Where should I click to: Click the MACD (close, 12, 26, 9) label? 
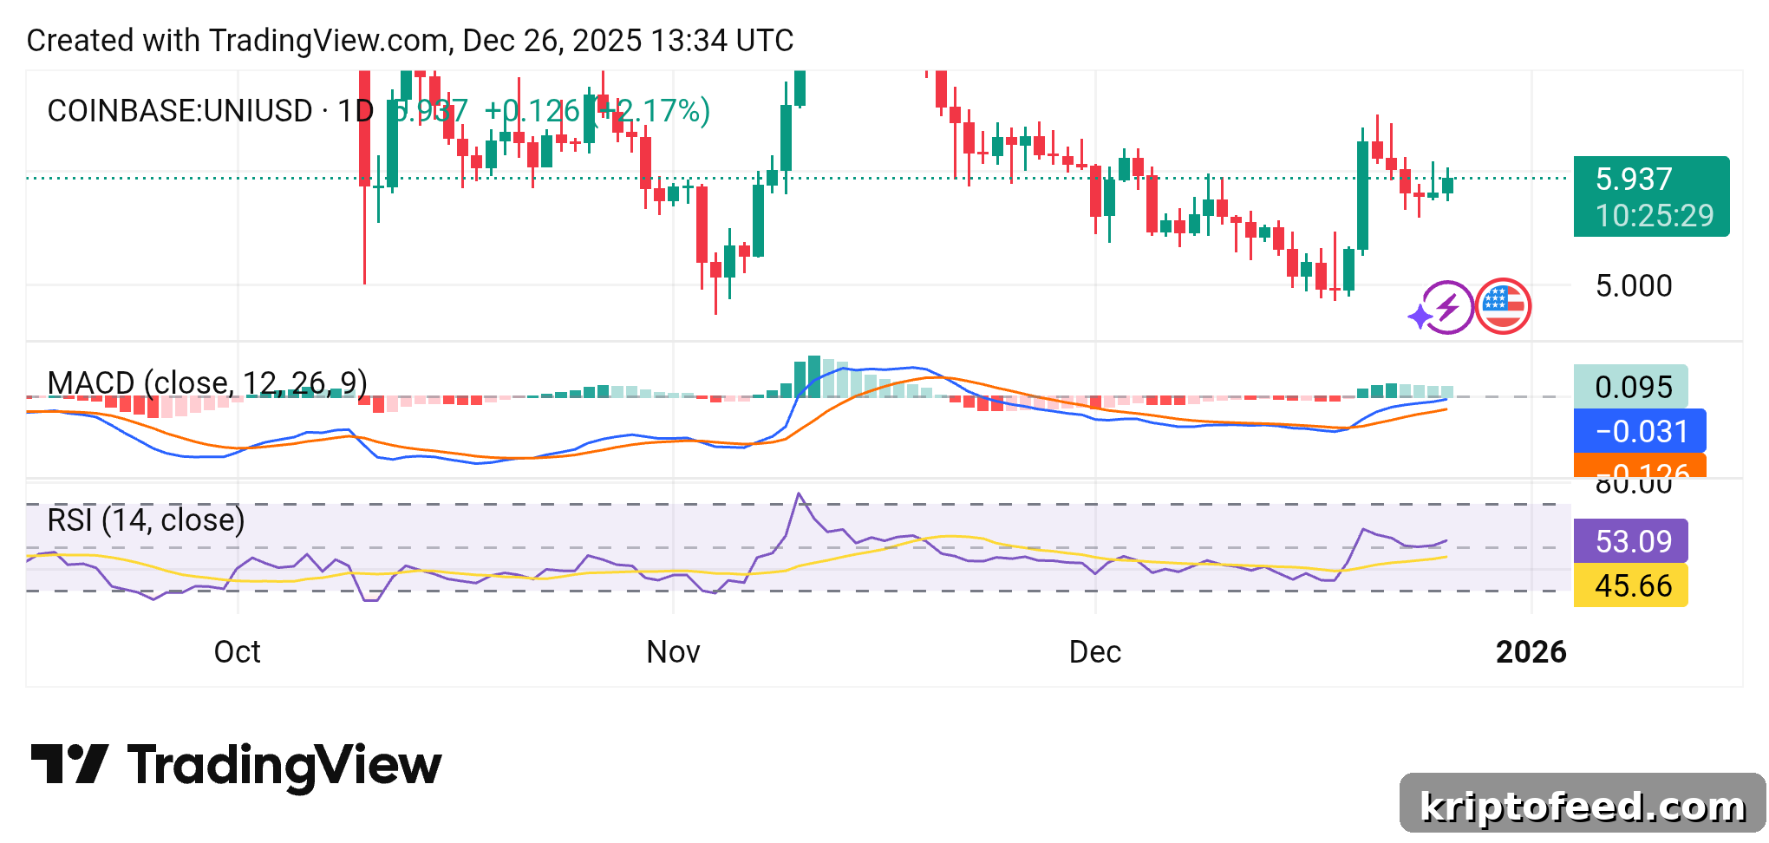pos(207,382)
